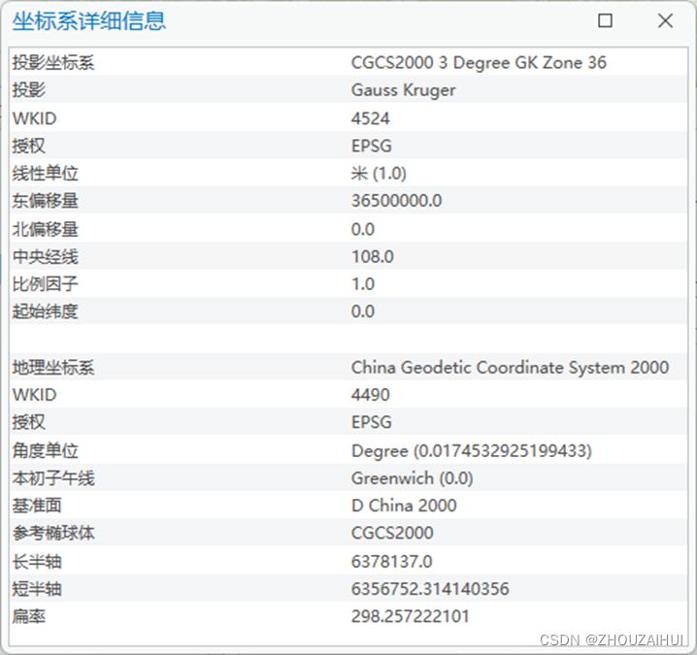Click the 角度单位 Degree value
This screenshot has height=655, width=697.
(471, 450)
